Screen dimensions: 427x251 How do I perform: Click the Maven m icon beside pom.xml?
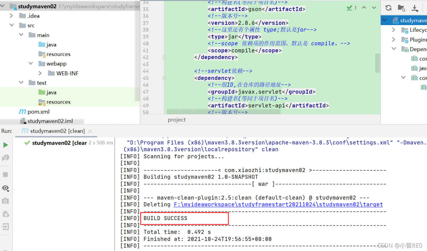[x=22, y=112]
